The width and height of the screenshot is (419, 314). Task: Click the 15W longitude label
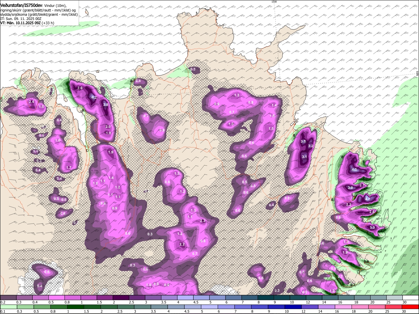pos(274,2)
